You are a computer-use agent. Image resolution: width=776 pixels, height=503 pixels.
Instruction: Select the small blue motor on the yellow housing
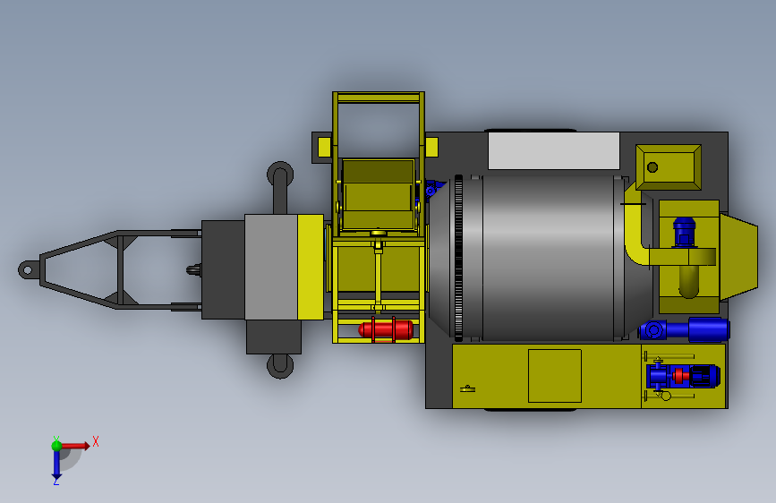pyautogui.click(x=685, y=231)
